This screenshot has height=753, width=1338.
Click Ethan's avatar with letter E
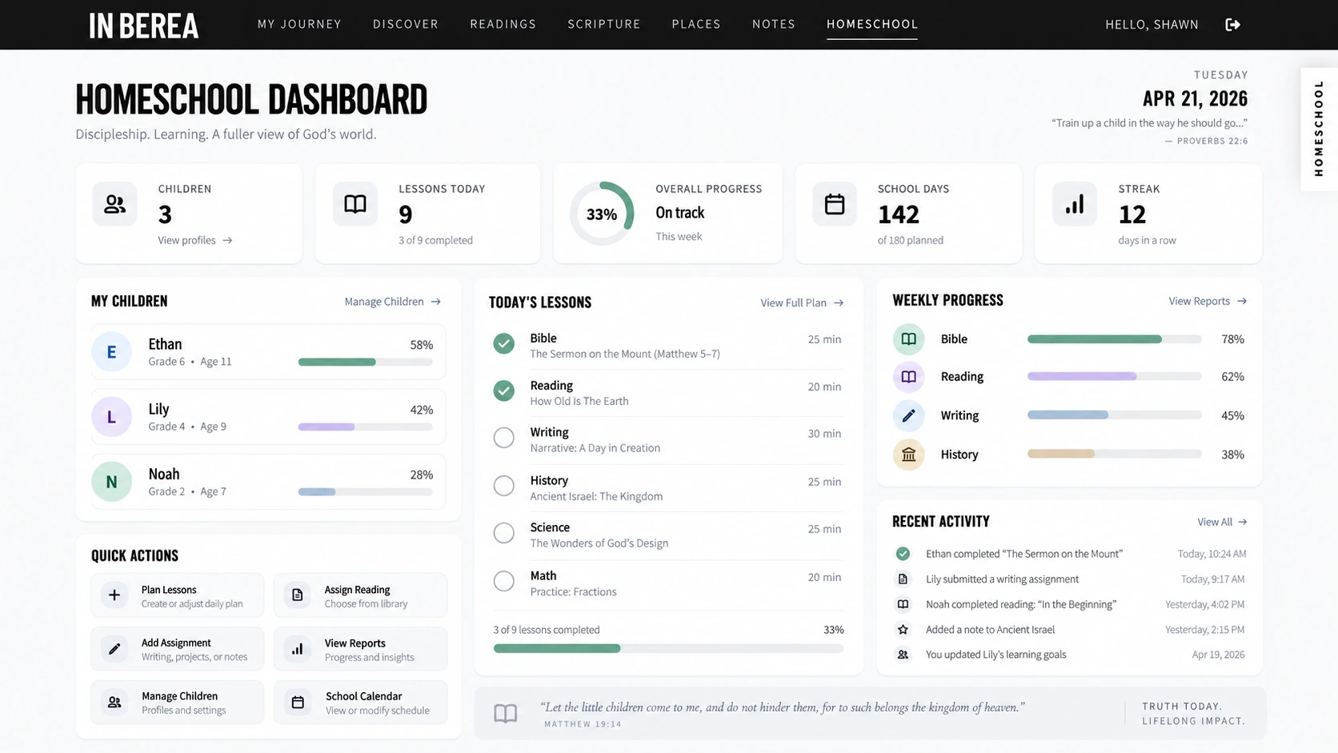pos(111,352)
